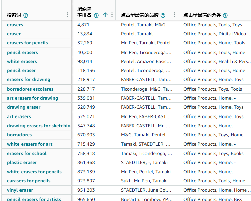
Task: Click the help icon next to 点击量最高的品牌
Action: (x=163, y=15)
